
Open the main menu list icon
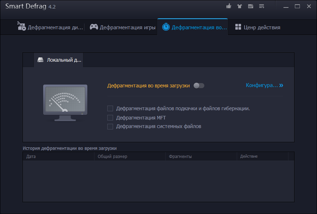(x=262, y=6)
